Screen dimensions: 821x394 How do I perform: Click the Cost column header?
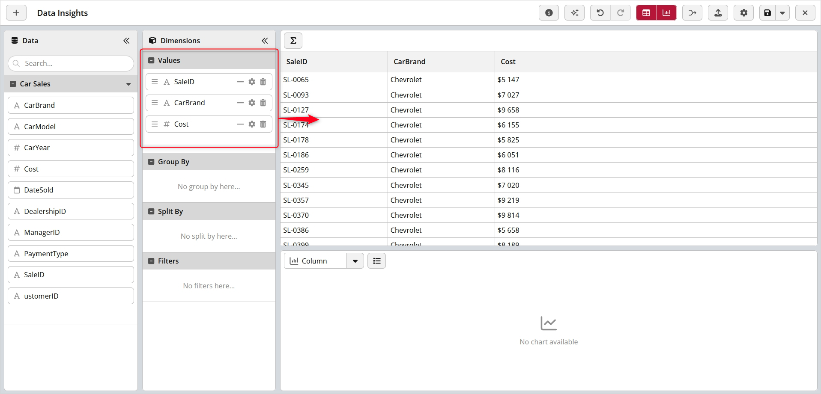pyautogui.click(x=656, y=62)
